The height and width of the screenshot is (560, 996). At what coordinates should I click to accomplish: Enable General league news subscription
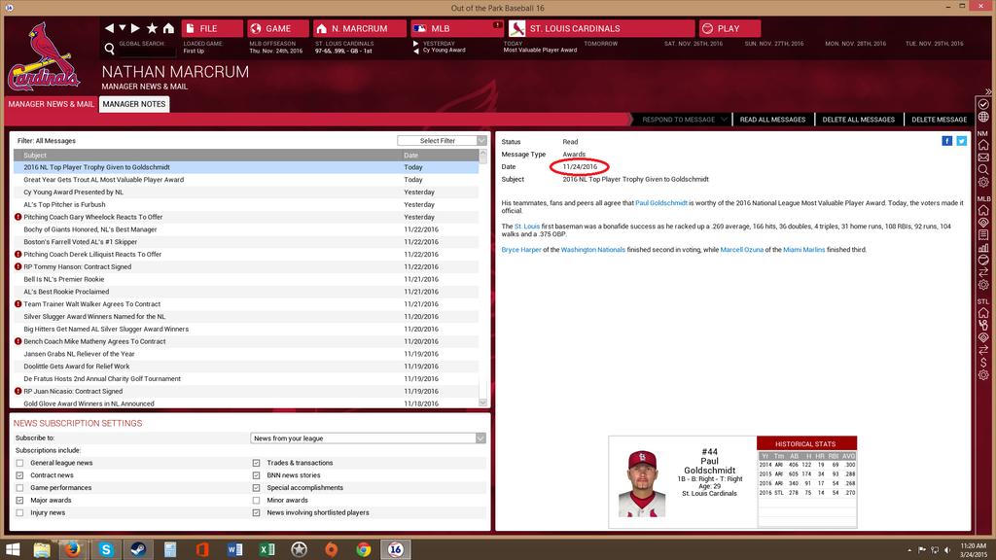tap(19, 463)
